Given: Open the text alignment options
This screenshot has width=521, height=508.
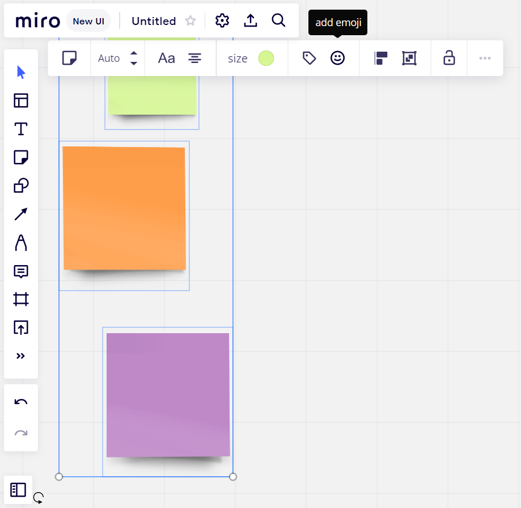Looking at the screenshot, I should (194, 58).
